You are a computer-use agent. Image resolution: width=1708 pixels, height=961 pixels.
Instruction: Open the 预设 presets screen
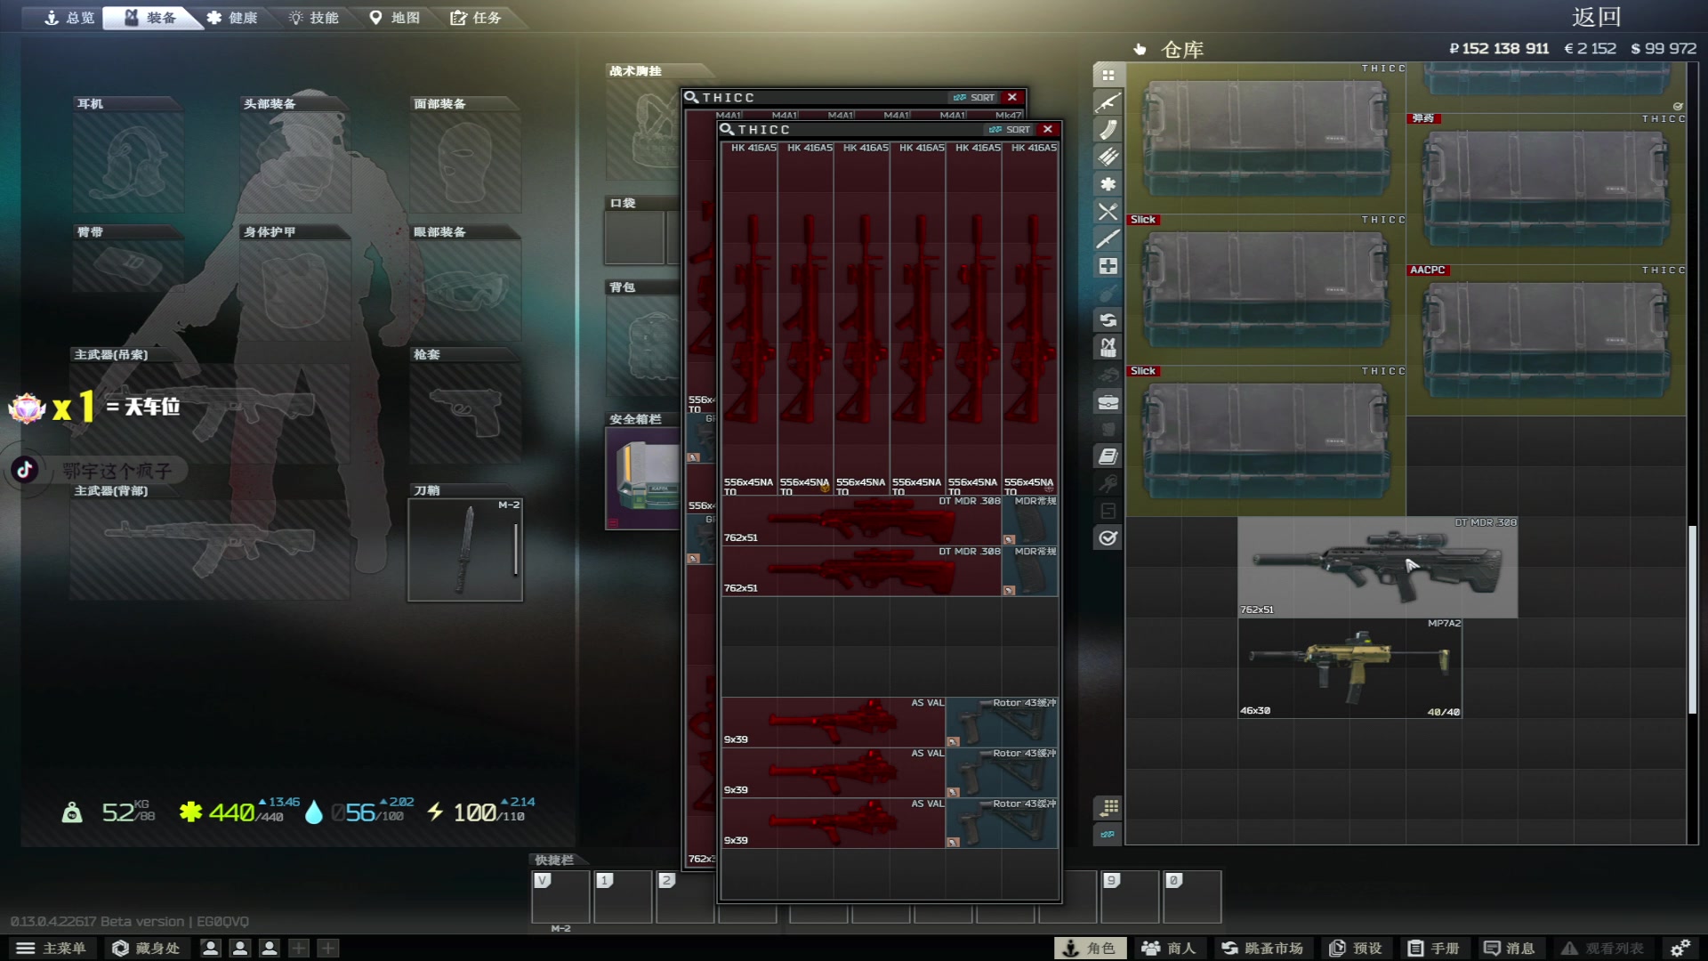pyautogui.click(x=1355, y=949)
